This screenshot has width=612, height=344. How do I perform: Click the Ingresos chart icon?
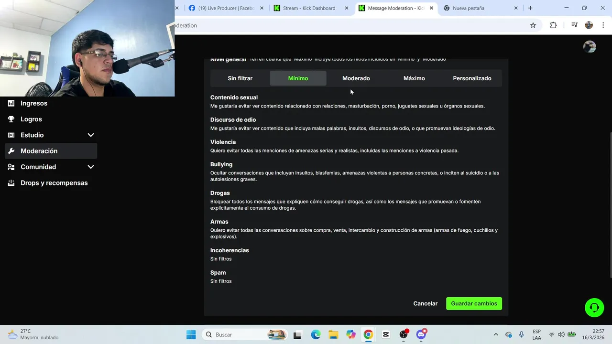tap(11, 103)
